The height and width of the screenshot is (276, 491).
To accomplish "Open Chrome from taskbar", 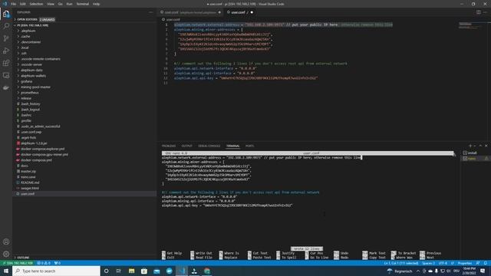I will coord(207,271).
